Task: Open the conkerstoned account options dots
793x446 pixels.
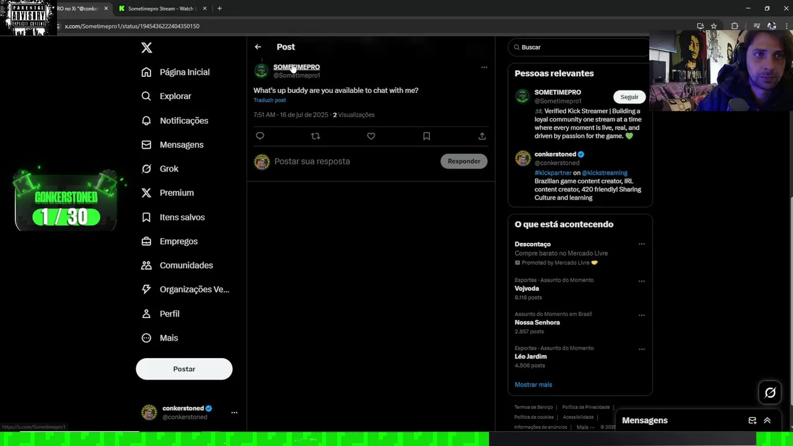Action: [234, 413]
